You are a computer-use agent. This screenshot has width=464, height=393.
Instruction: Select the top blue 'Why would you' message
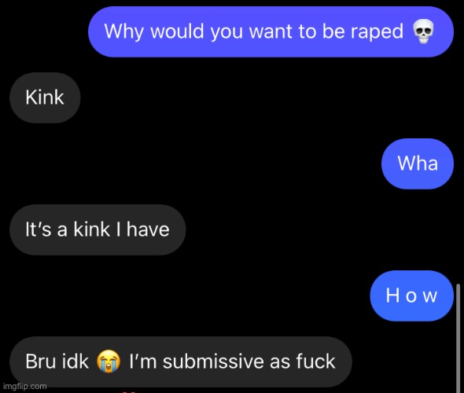[271, 31]
